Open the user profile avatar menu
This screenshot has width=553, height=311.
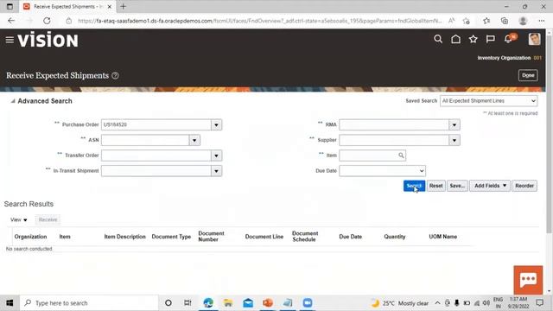(534, 39)
